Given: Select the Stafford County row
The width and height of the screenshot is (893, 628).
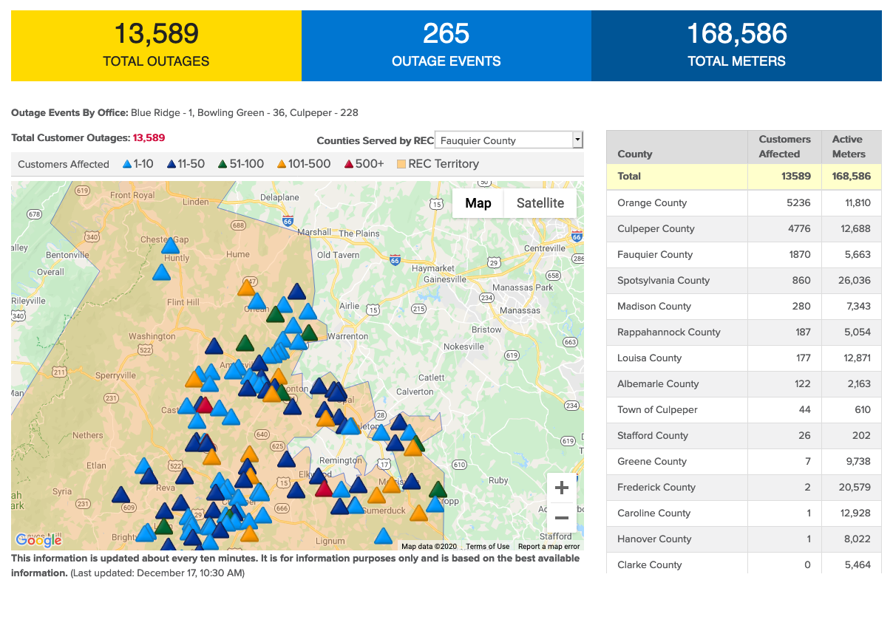Looking at the screenshot, I should coord(744,435).
